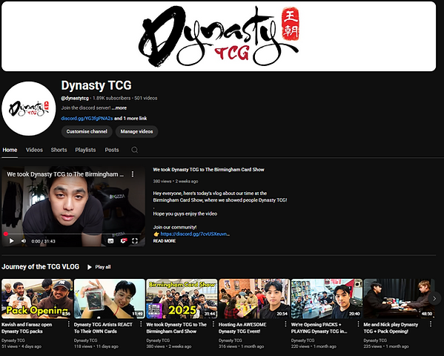Image resolution: width=444 pixels, height=356 pixels.
Task: Open options menu for Kavish and Faraaz video
Action: [x=68, y=324]
